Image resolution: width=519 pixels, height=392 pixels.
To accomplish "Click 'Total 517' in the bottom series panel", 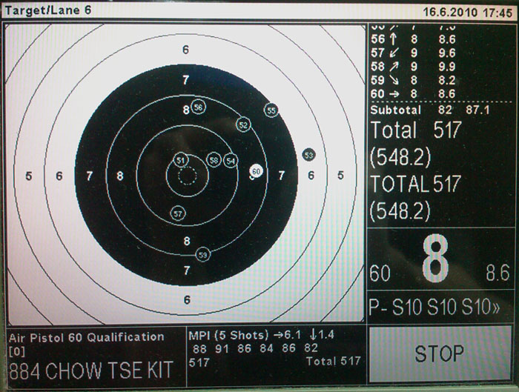I will 334,361.
